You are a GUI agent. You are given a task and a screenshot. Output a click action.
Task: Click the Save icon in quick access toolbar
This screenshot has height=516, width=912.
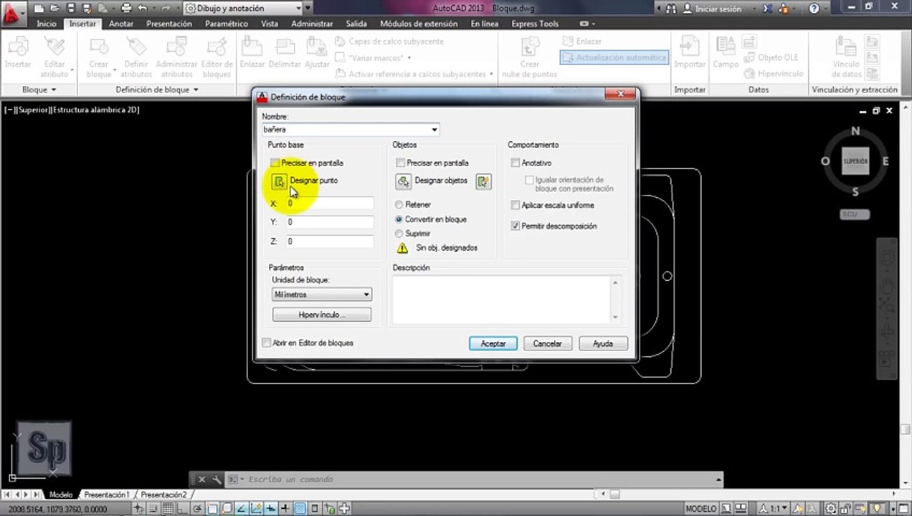click(x=70, y=9)
